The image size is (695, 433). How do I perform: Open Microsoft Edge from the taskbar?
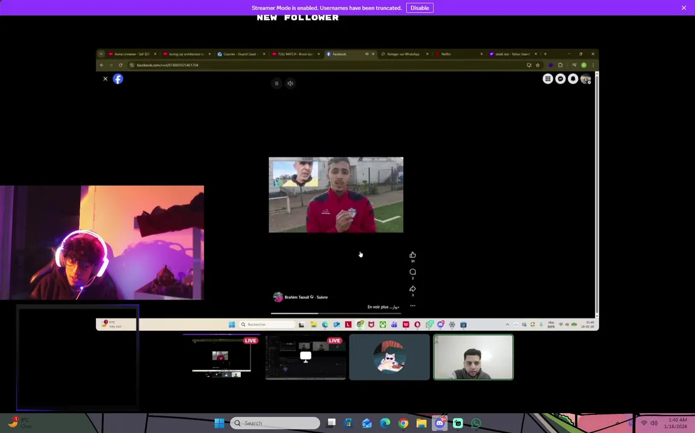pyautogui.click(x=385, y=423)
